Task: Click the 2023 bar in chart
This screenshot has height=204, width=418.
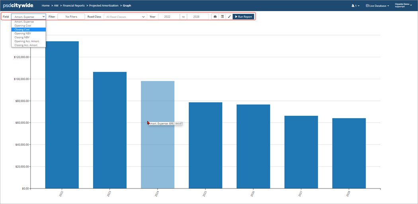Action: 110,130
